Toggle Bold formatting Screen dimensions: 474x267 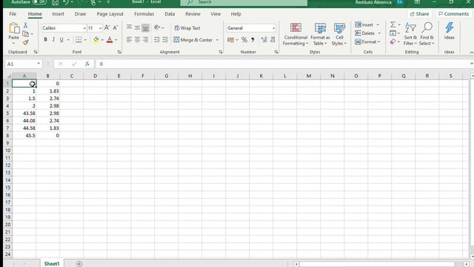pyautogui.click(x=45, y=39)
